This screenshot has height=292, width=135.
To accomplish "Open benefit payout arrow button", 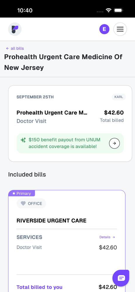I will pos(114,143).
